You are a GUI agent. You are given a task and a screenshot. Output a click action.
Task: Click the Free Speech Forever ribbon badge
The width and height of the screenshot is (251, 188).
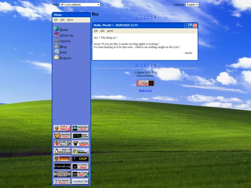coord(62,182)
